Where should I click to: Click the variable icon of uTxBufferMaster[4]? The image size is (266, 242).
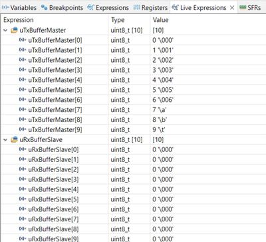click(23, 80)
